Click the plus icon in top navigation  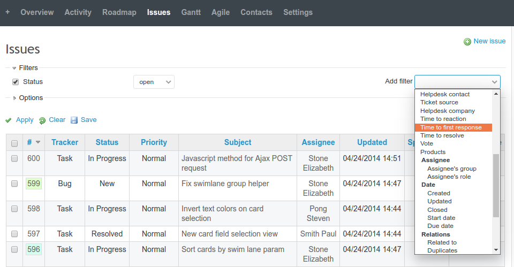[x=7, y=12]
